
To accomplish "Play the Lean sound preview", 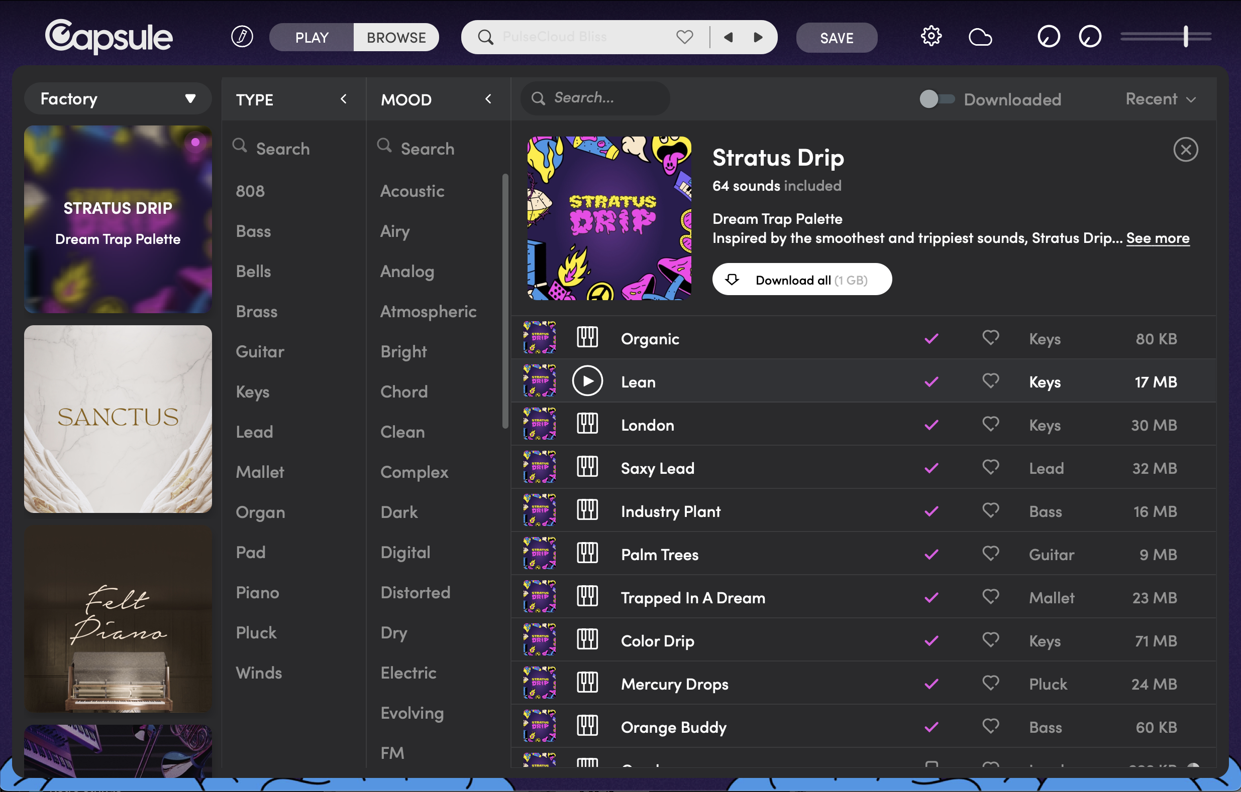I will 587,381.
